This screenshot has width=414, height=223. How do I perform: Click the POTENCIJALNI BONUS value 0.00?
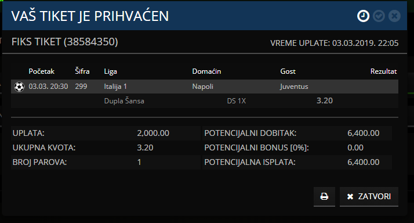(x=355, y=148)
